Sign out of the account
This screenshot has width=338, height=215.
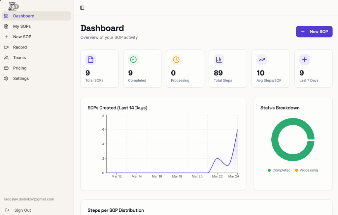click(19, 210)
